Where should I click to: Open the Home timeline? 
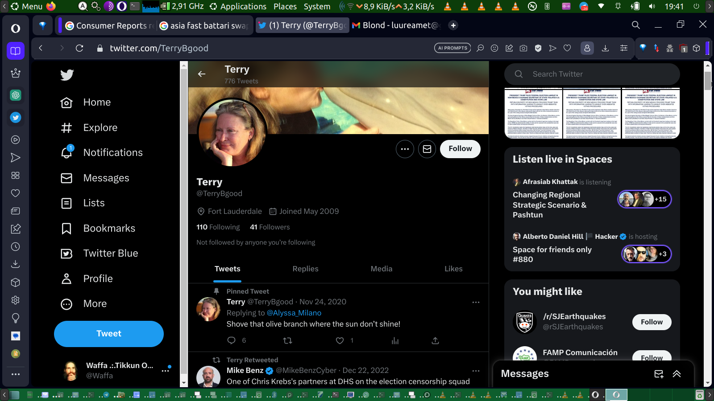click(x=86, y=102)
